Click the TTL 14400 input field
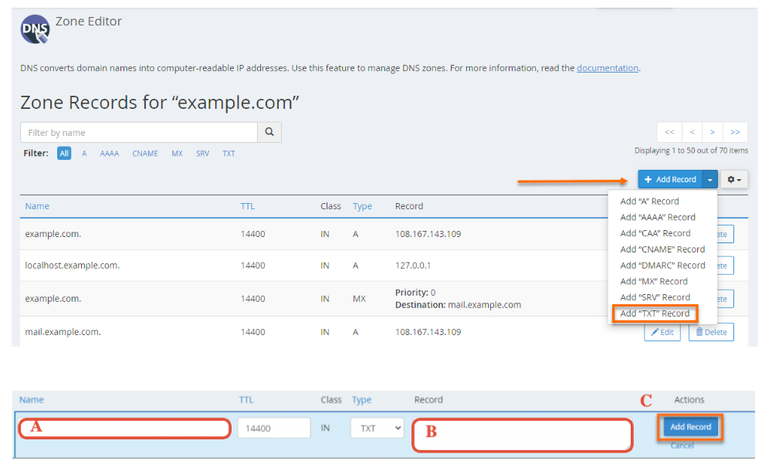Image resolution: width=772 pixels, height=471 pixels. pyautogui.click(x=273, y=428)
